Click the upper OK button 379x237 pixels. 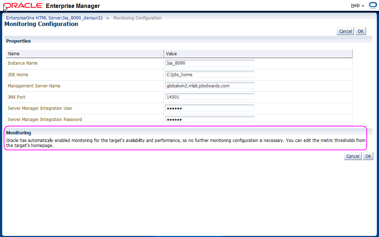coord(361,31)
